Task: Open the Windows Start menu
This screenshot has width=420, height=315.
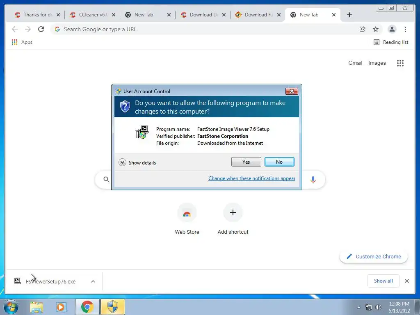Action: [11, 307]
